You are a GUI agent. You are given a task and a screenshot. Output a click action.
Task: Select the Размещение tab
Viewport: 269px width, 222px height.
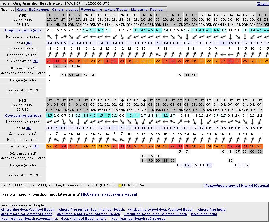(x=92, y=9)
